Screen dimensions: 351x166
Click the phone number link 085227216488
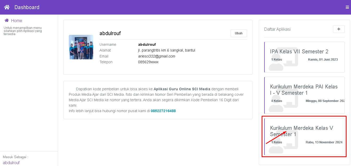pyautogui.click(x=163, y=111)
